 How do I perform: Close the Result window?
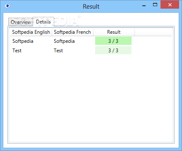click(170, 5)
